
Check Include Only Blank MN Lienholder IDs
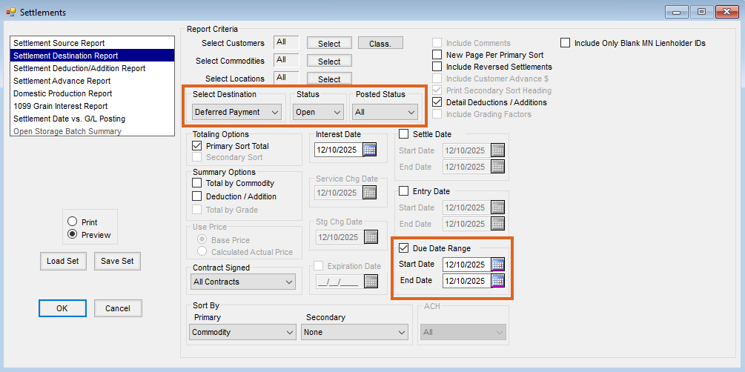565,43
